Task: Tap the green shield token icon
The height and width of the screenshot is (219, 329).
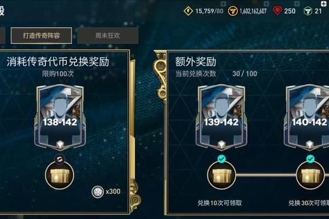Action: pos(308,11)
